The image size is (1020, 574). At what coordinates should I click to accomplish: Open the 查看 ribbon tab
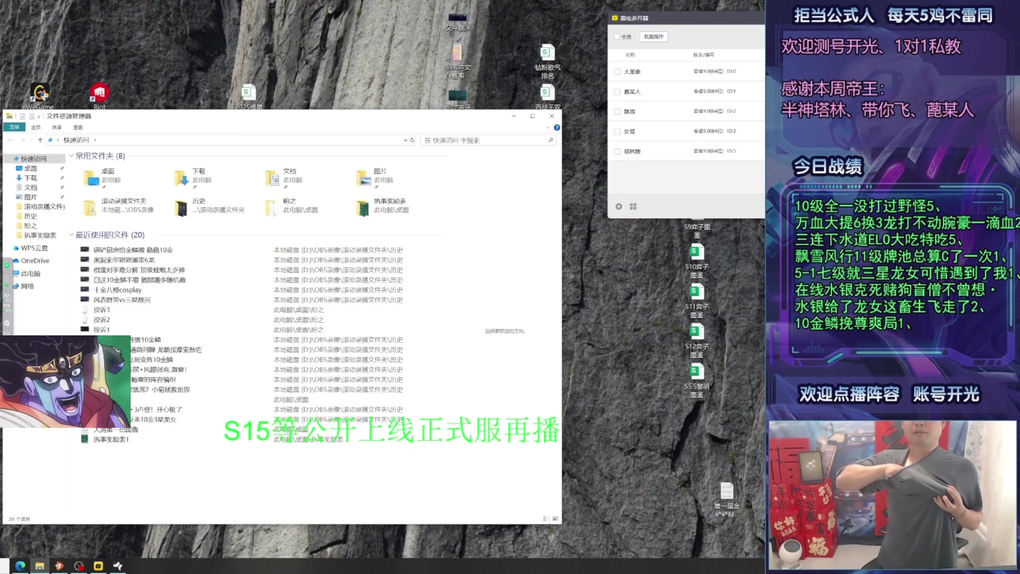[78, 128]
